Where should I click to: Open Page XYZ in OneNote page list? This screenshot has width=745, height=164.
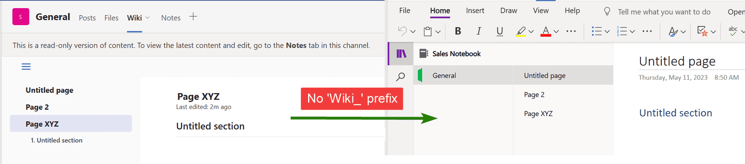538,114
